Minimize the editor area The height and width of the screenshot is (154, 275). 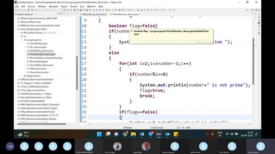[x=252, y=14]
